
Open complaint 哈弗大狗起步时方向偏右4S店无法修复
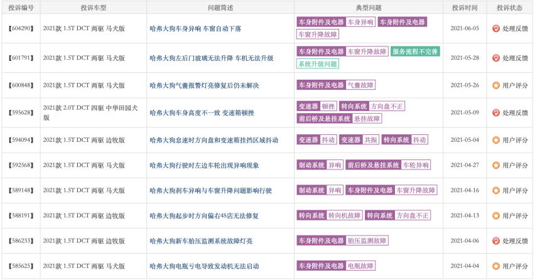204,216
